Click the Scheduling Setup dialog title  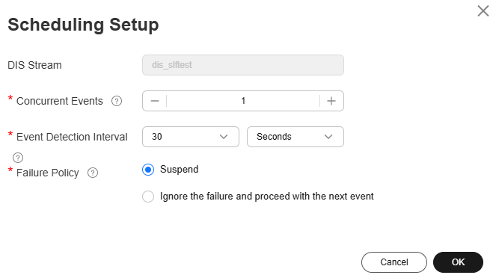point(83,25)
